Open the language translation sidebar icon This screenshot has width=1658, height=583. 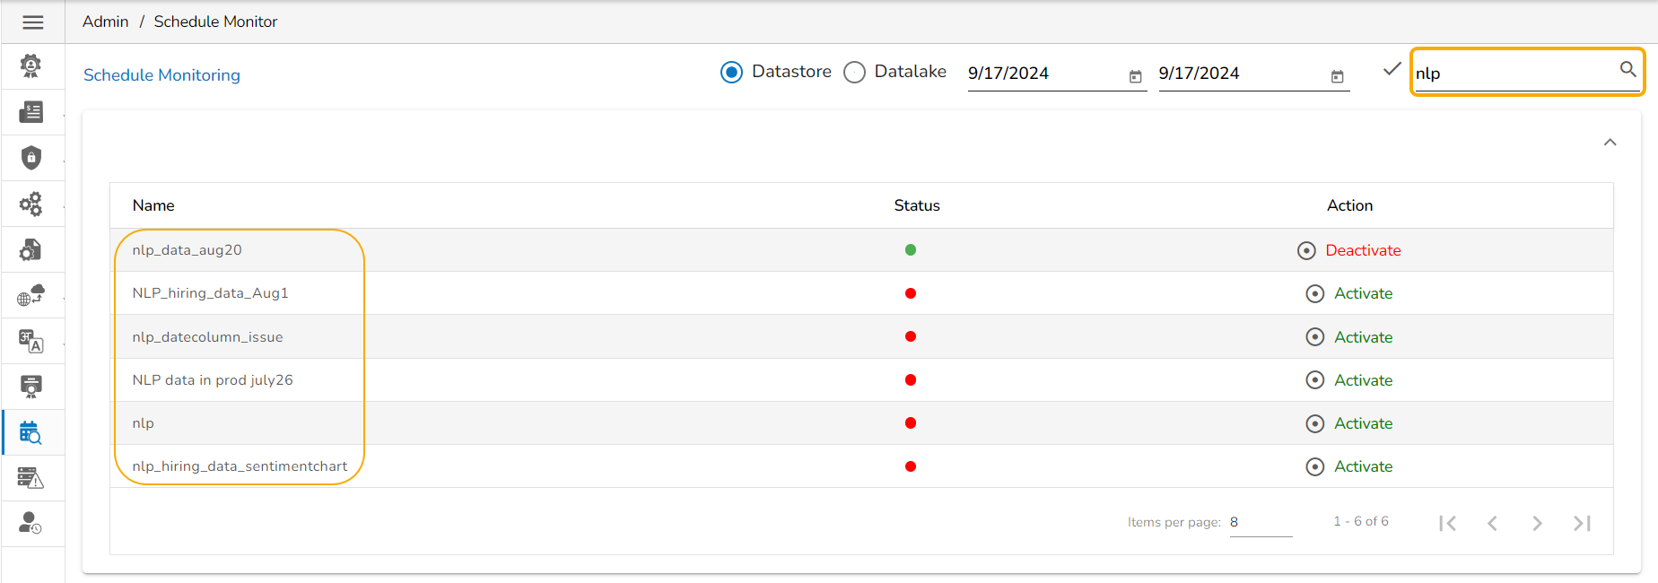[x=31, y=341]
